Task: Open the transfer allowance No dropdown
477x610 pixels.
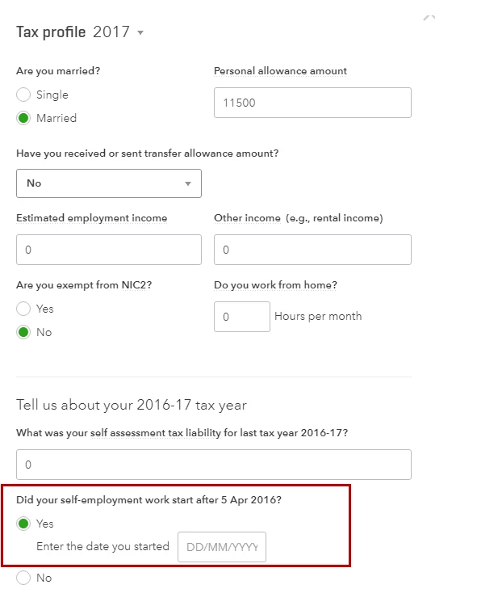Action: pos(109,183)
